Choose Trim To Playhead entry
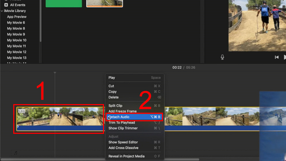286x161 pixels. (x=135, y=123)
